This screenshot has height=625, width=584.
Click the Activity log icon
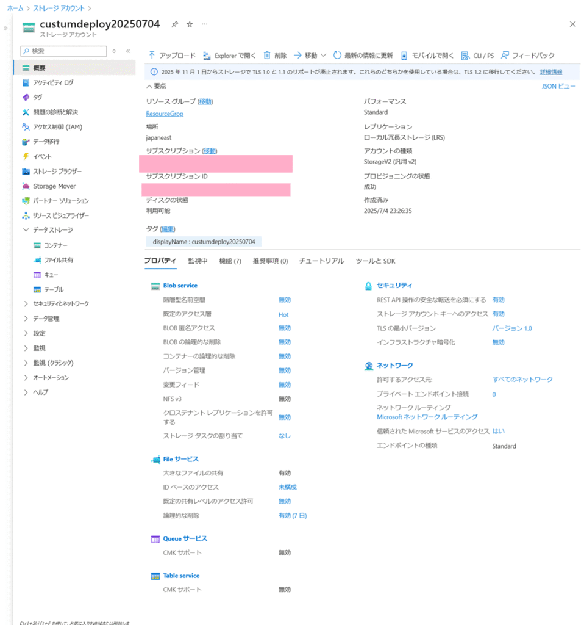[26, 83]
